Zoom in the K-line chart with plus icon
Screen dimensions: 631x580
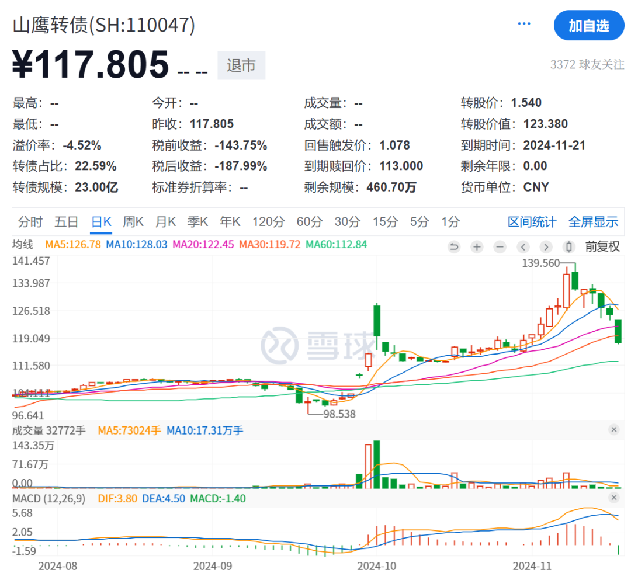pyautogui.click(x=477, y=246)
